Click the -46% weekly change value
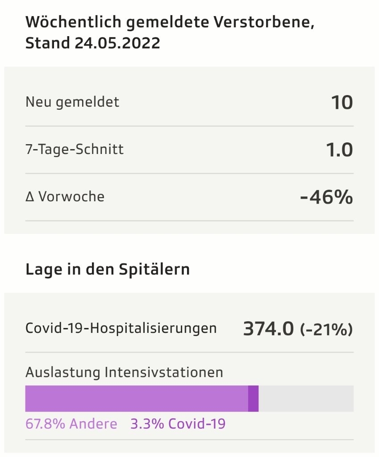379x457 pixels. click(x=327, y=197)
